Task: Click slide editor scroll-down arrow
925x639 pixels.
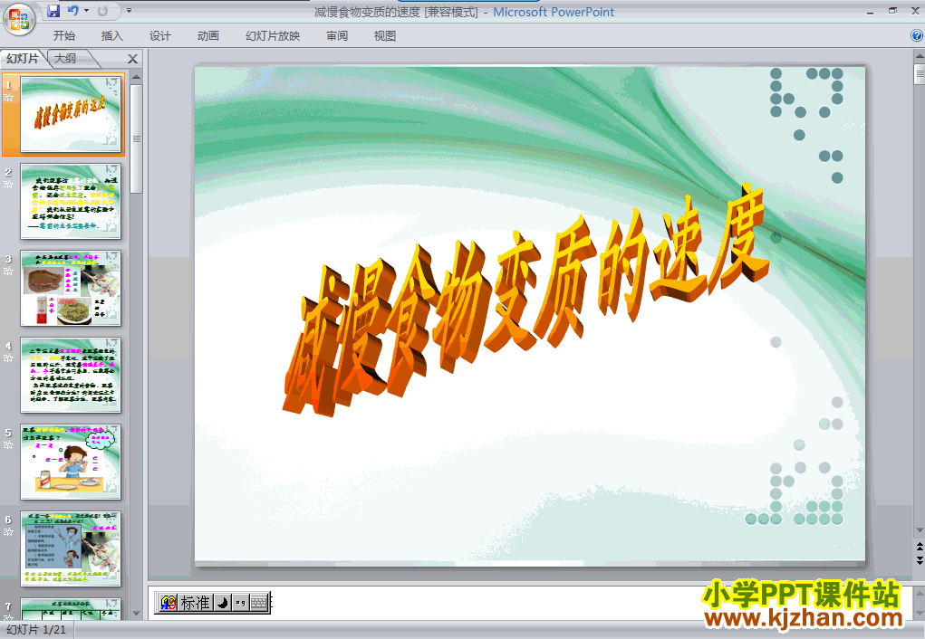Action: coord(919,530)
